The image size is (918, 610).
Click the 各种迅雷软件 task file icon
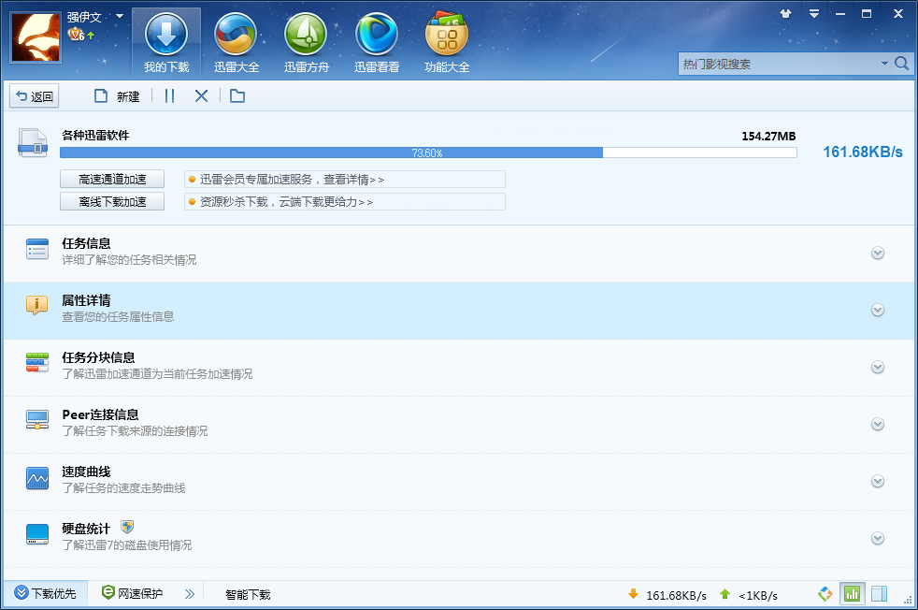(33, 143)
